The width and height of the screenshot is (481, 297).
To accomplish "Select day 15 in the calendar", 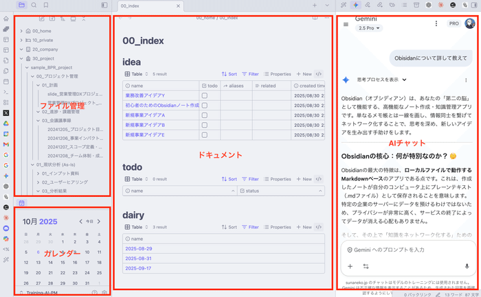I will pyautogui.click(x=63, y=263).
